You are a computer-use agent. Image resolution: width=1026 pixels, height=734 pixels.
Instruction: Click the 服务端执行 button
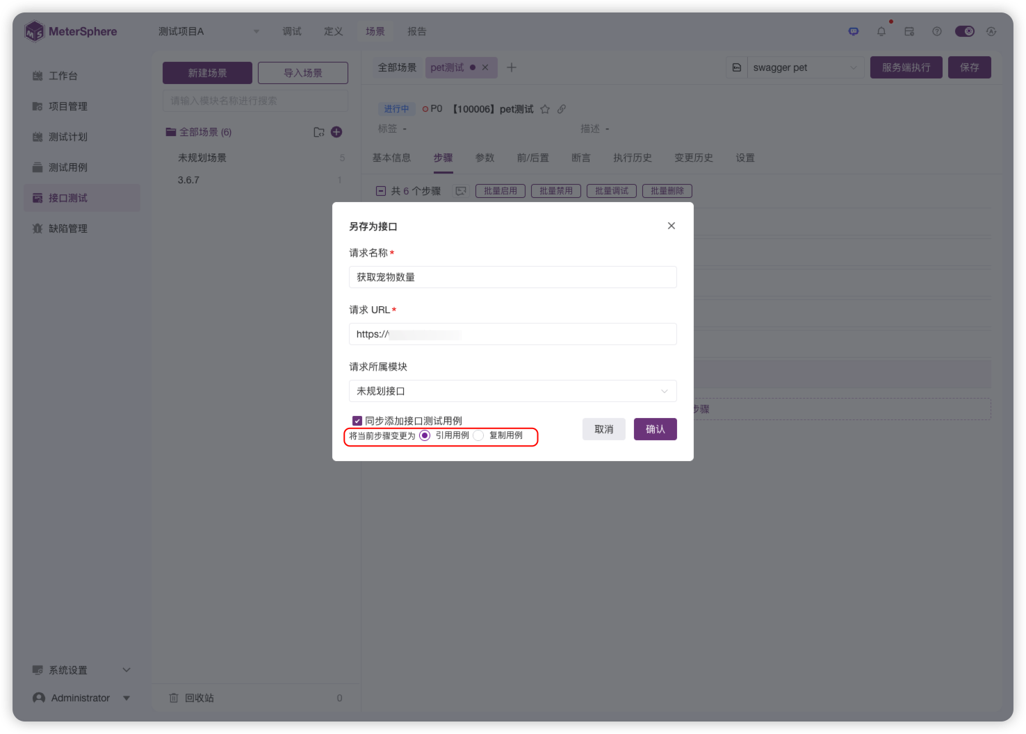click(906, 67)
